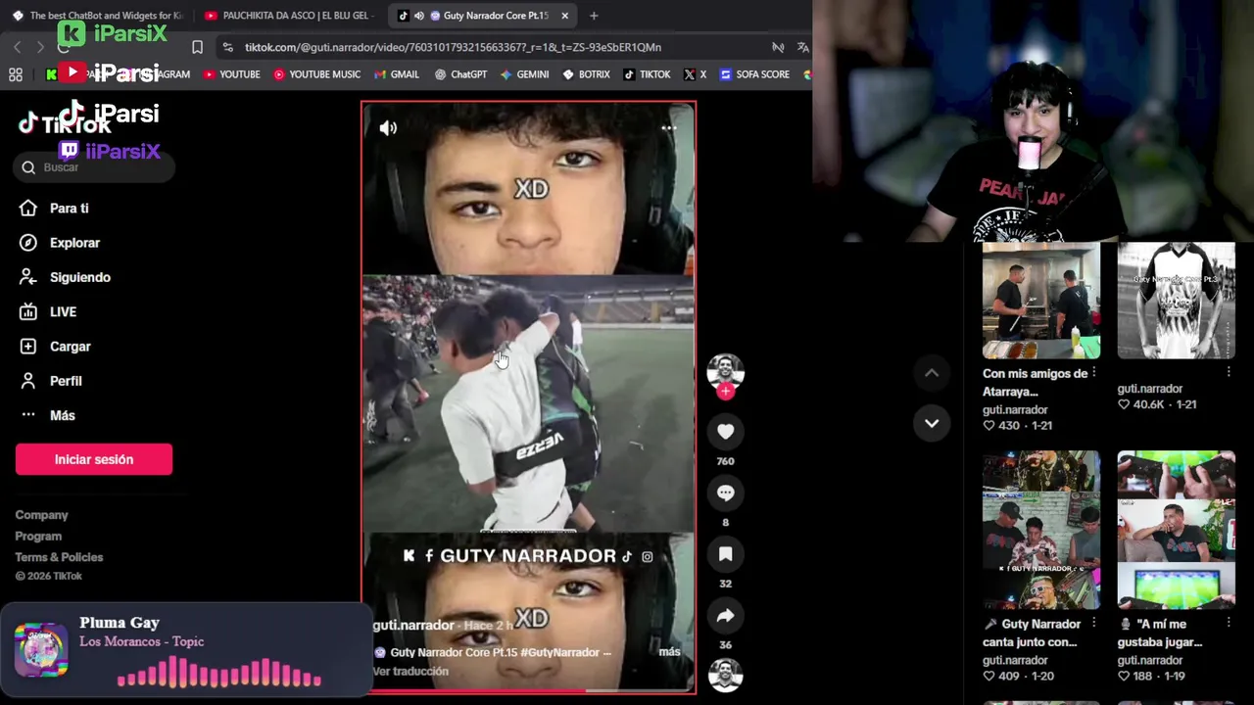Like the video with the heart icon
Image resolution: width=1254 pixels, height=705 pixels.
coord(725,432)
